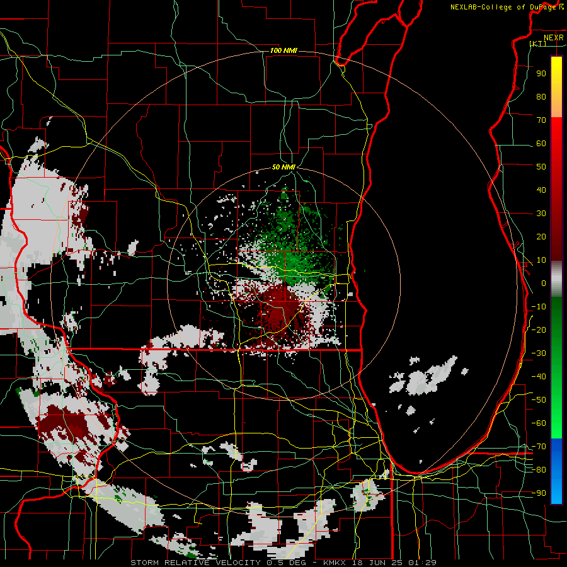Select the -20 value on the velocity scale
This screenshot has width=567, height=567.
click(539, 330)
